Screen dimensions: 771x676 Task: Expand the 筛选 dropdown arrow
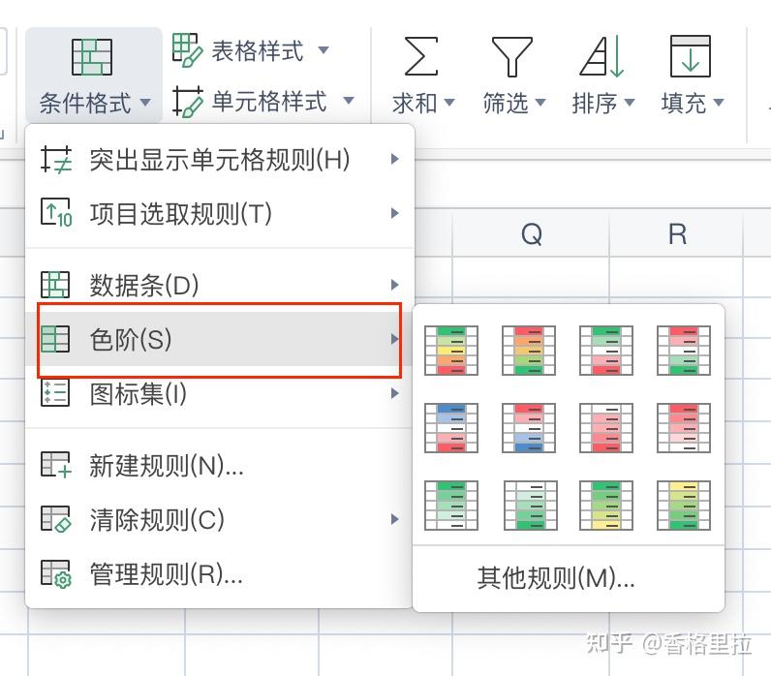point(540,103)
